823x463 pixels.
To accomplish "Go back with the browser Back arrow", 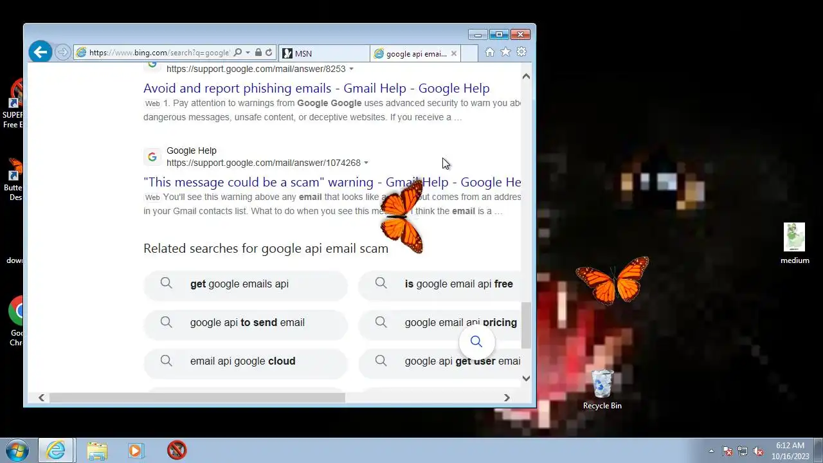I will (x=40, y=52).
